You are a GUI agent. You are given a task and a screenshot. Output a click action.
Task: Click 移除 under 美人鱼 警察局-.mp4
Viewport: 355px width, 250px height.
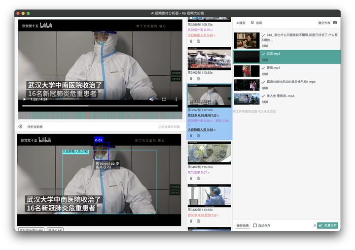(x=265, y=102)
